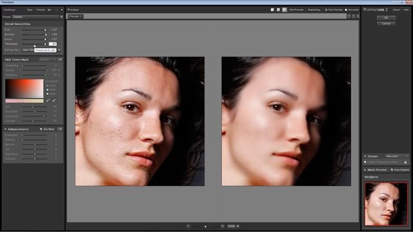Click the Tint slider in Enhancements
The image size is (413, 232).
point(34,150)
